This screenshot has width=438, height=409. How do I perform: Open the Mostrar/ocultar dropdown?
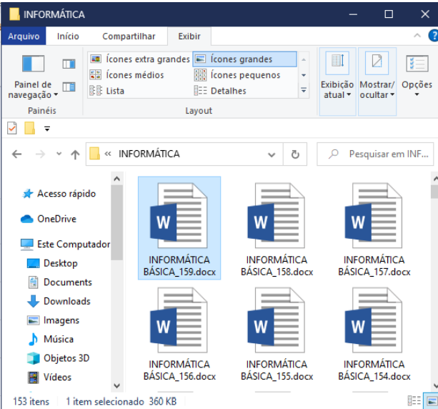377,82
